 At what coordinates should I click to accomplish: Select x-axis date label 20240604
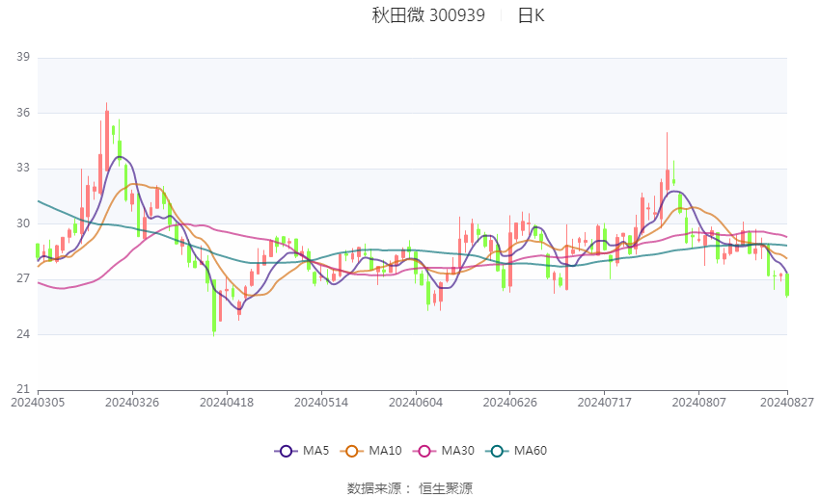(x=416, y=403)
